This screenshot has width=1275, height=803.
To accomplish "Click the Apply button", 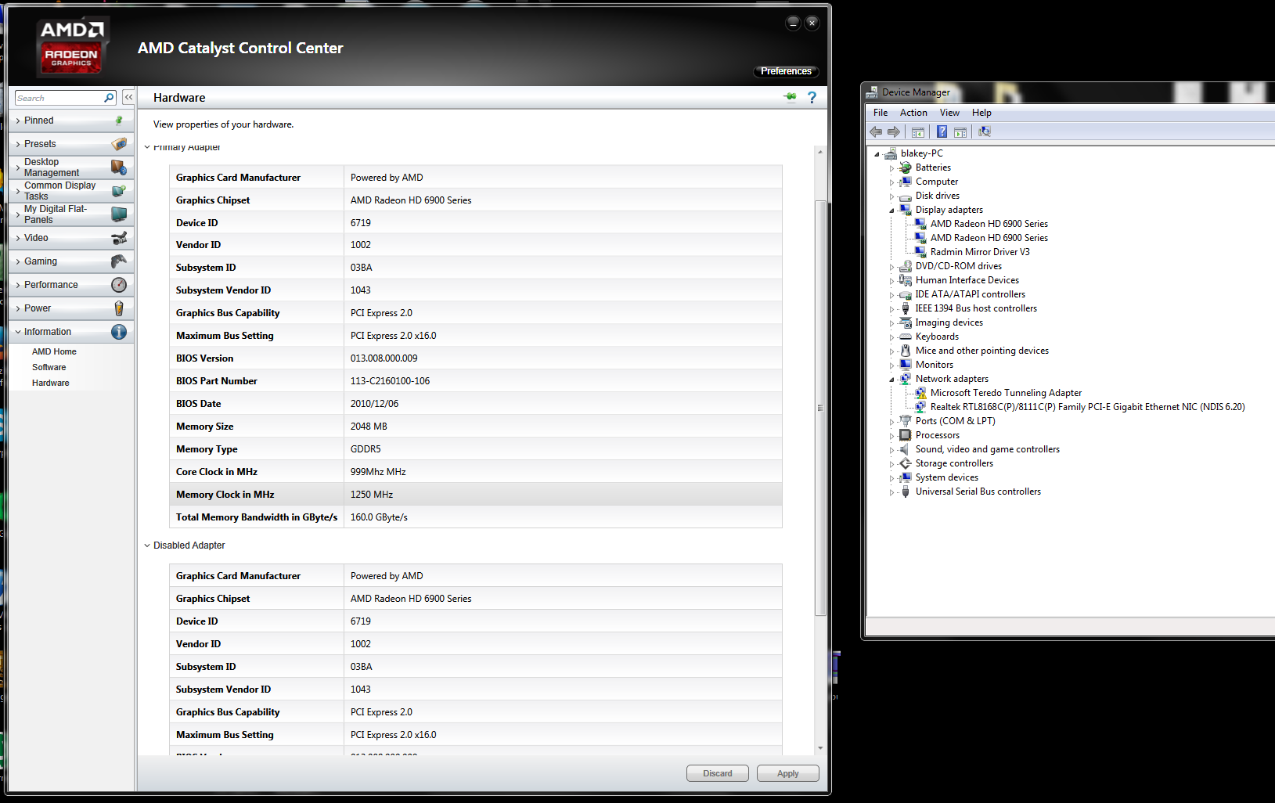I will point(787,773).
